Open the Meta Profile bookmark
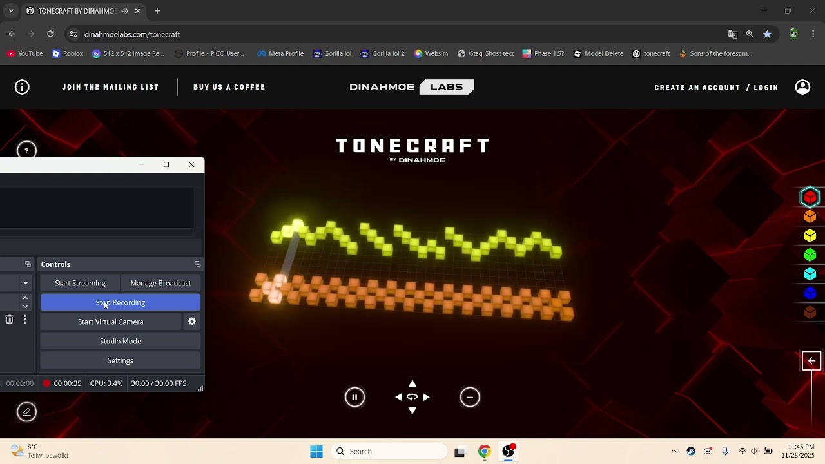This screenshot has width=825, height=464. 280,53
